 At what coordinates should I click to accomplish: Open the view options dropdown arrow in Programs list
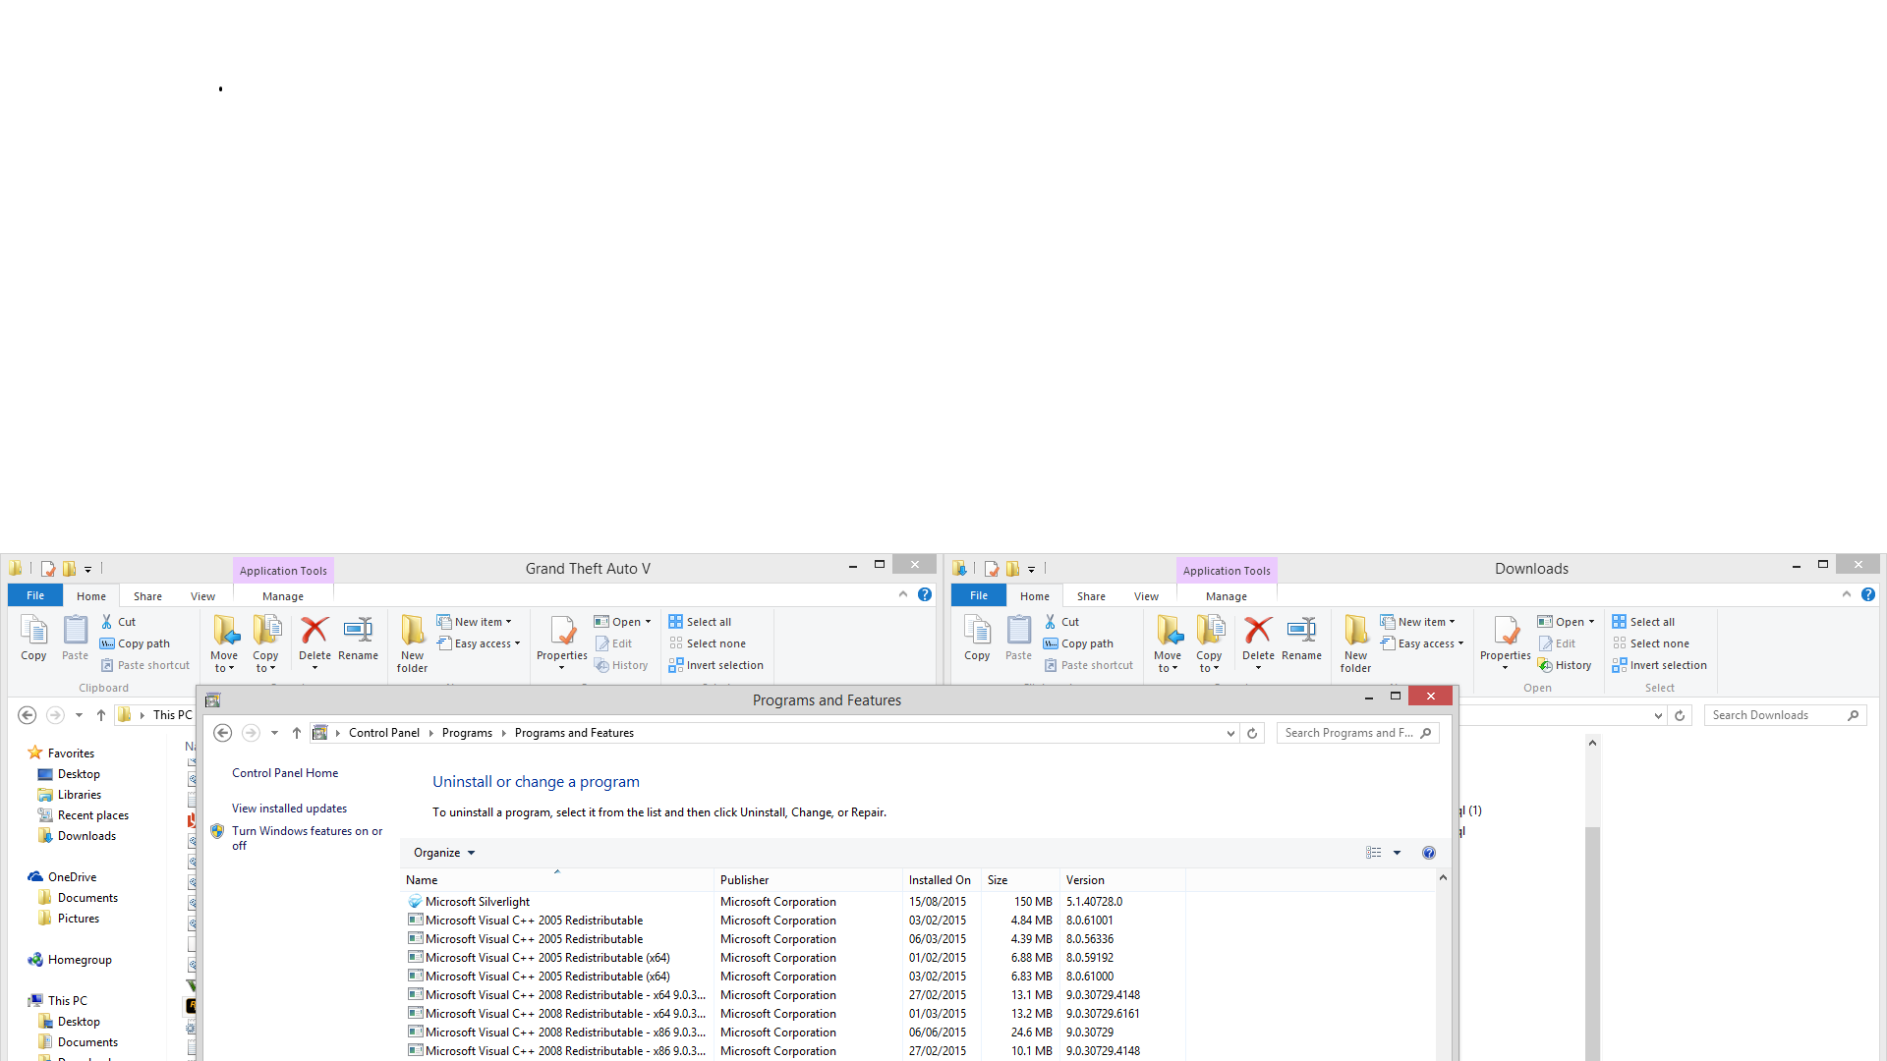click(x=1397, y=853)
